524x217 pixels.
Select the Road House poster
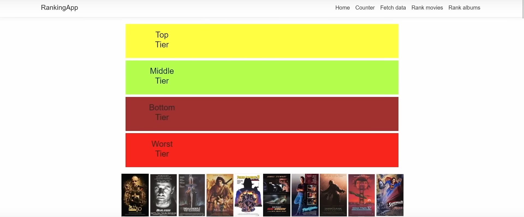tap(305, 195)
